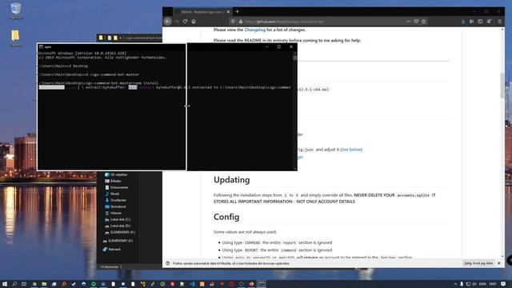Screen dimensions: 512x288
Task: Click command prompt title bar icon
Action: pyautogui.click(x=41, y=47)
